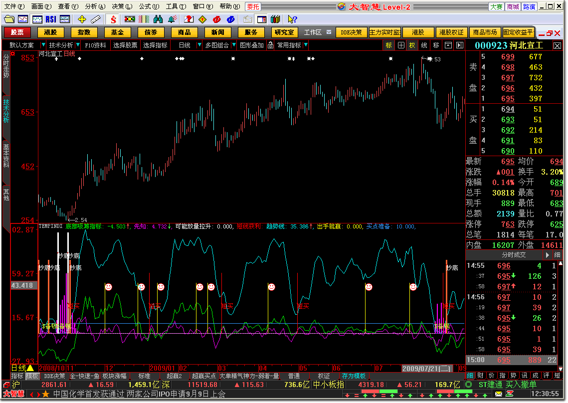Select the 财 tab at bottom right

click(480, 376)
